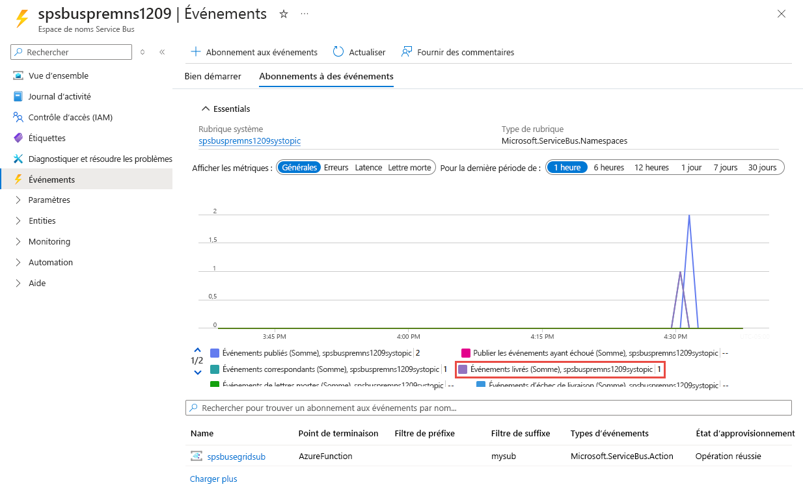The image size is (803, 489).
Task: Favorite this page with the star icon
Action: tap(284, 14)
